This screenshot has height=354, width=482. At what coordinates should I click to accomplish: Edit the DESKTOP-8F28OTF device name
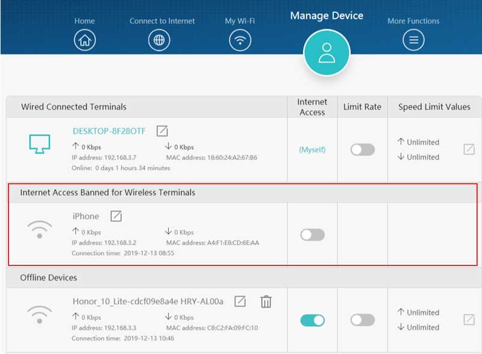[x=162, y=131]
